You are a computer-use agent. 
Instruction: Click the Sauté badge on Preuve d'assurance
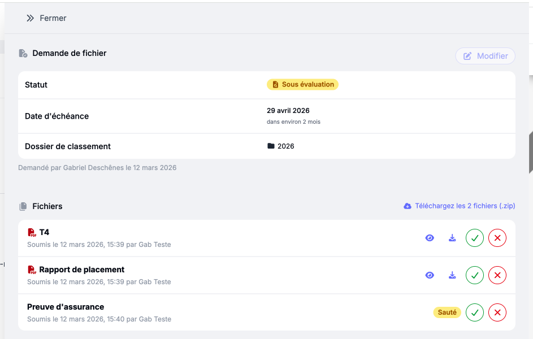click(447, 312)
